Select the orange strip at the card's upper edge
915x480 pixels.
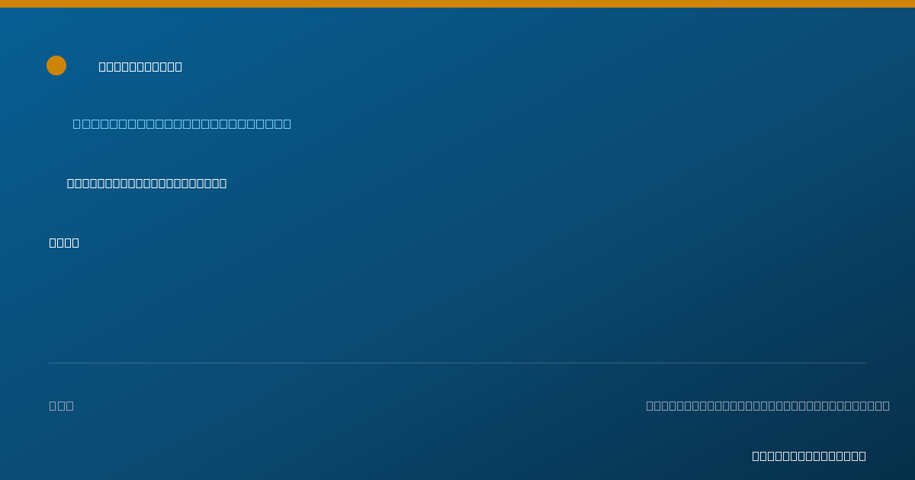coord(457,4)
